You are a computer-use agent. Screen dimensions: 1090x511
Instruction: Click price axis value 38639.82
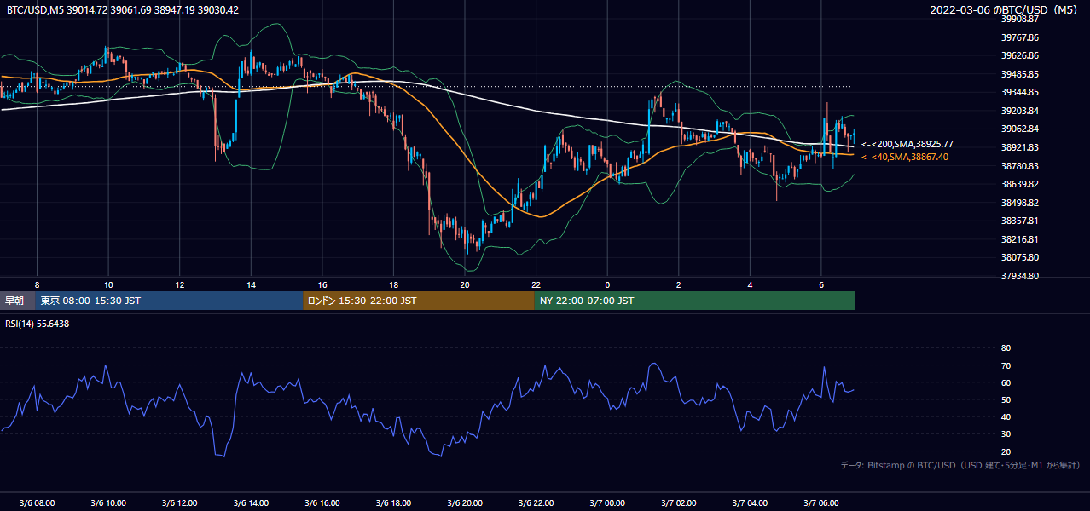[x=1021, y=184]
